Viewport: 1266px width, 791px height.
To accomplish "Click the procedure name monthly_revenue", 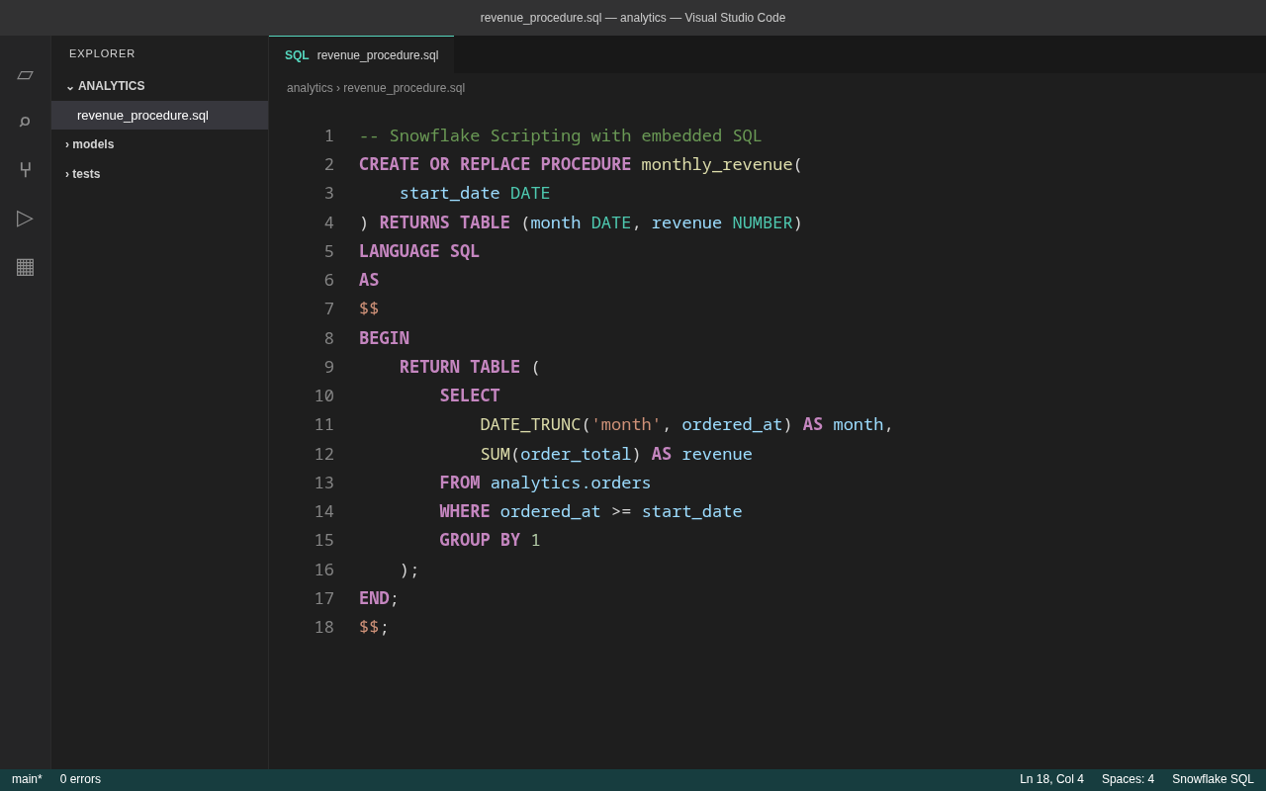I will pos(717,164).
